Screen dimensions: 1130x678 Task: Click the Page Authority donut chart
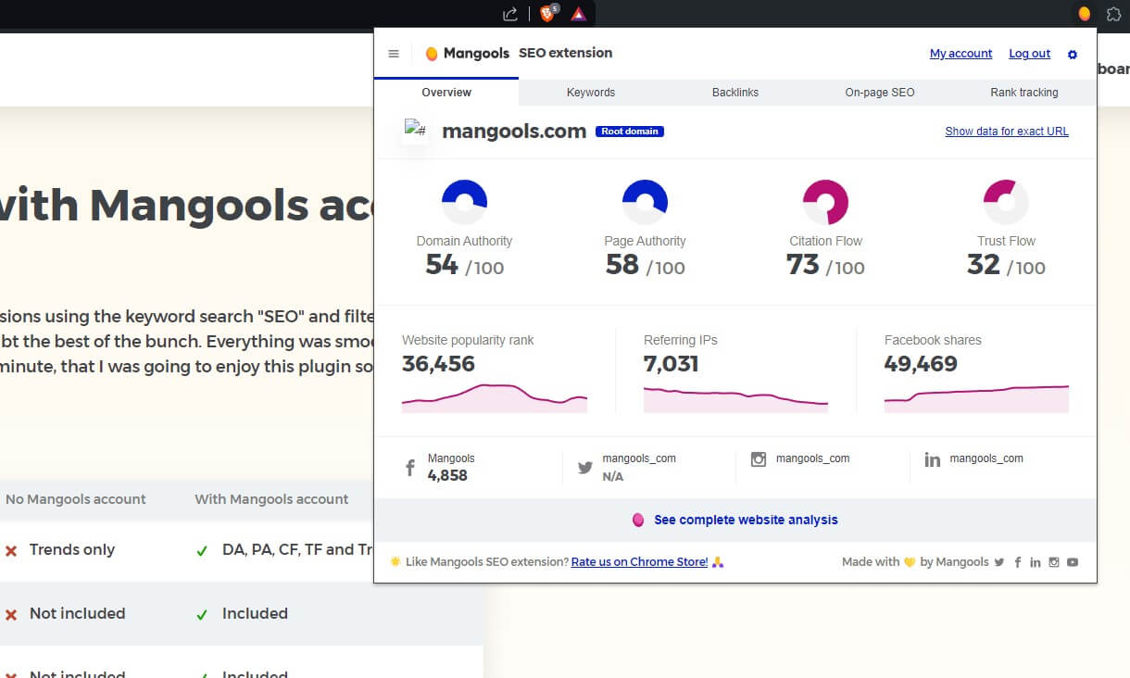tap(645, 202)
